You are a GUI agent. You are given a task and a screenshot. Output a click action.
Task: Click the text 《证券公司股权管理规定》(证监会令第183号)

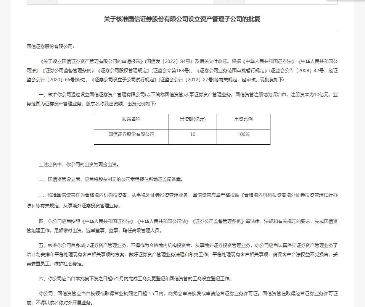143,71
